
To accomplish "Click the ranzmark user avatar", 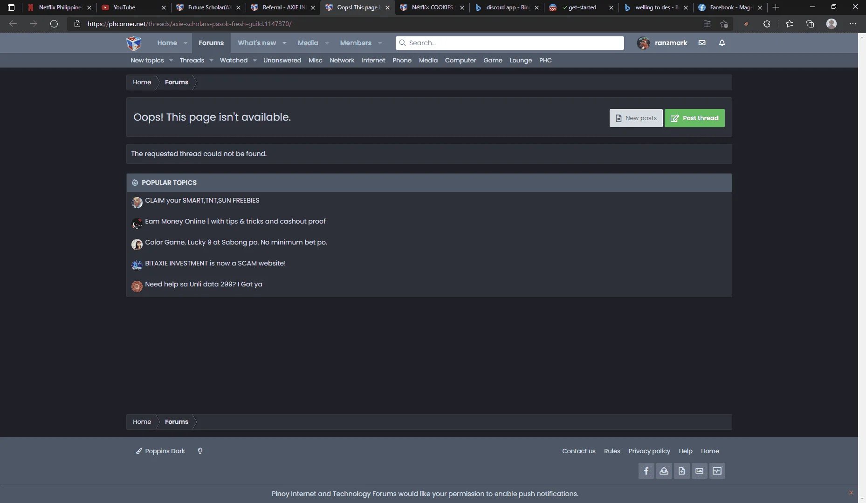I will point(643,43).
